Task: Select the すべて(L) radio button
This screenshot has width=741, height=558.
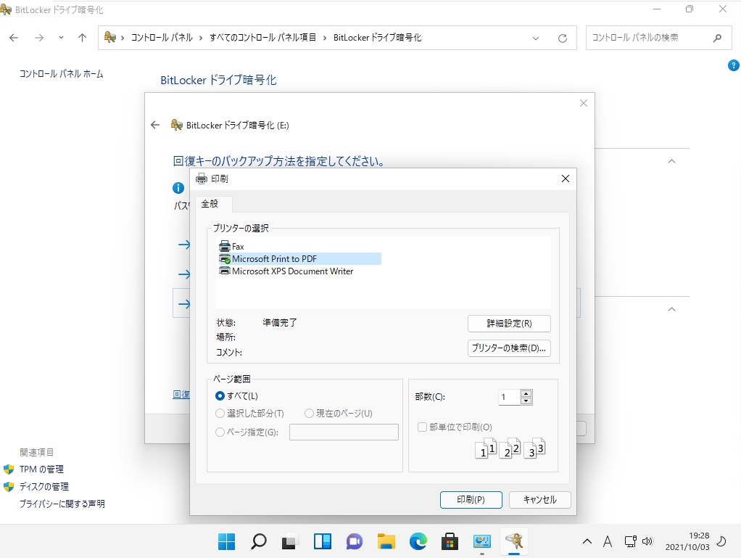Action: click(220, 395)
